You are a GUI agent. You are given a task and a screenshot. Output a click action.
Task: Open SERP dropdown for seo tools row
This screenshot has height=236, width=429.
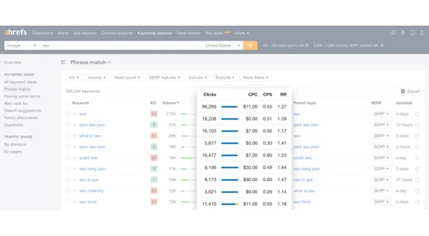point(381,201)
